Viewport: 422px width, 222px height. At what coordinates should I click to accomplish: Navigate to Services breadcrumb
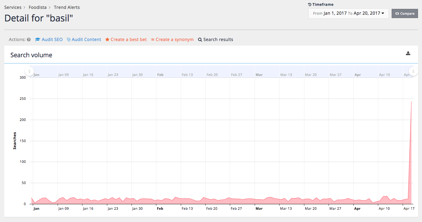point(13,7)
